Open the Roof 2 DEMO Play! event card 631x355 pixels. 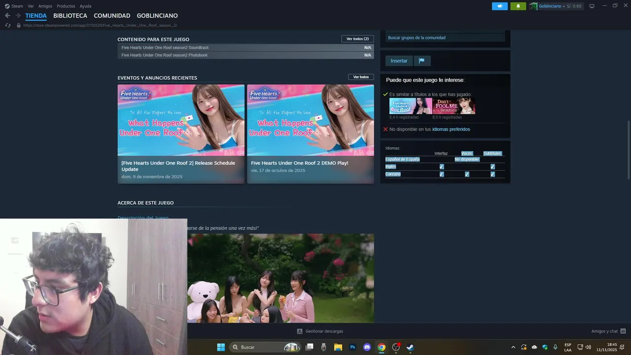[x=311, y=134]
